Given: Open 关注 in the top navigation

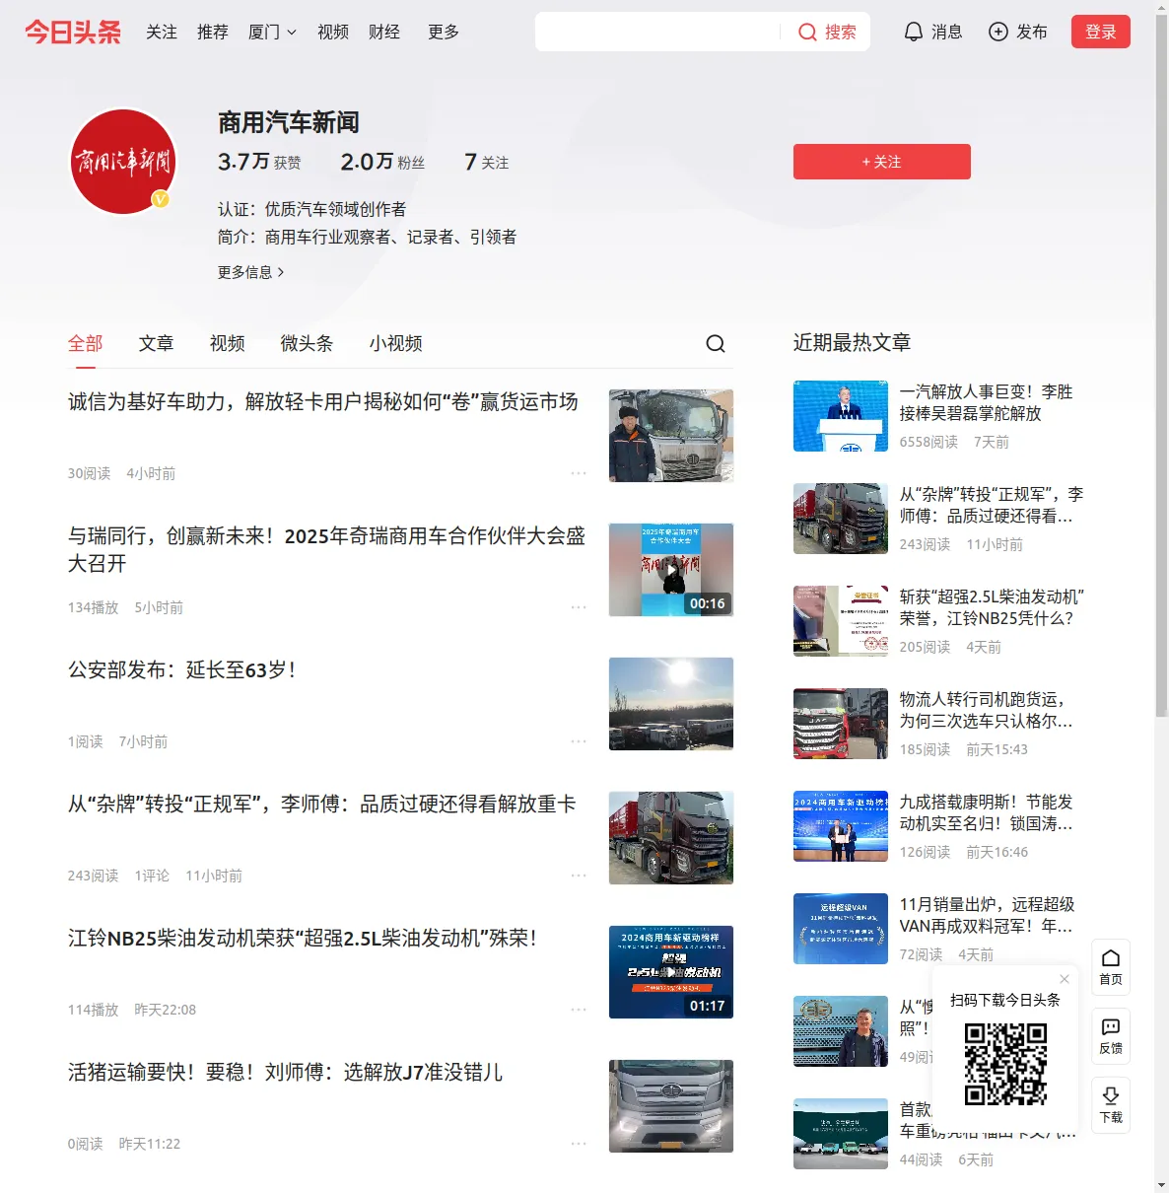Looking at the screenshot, I should [x=162, y=32].
